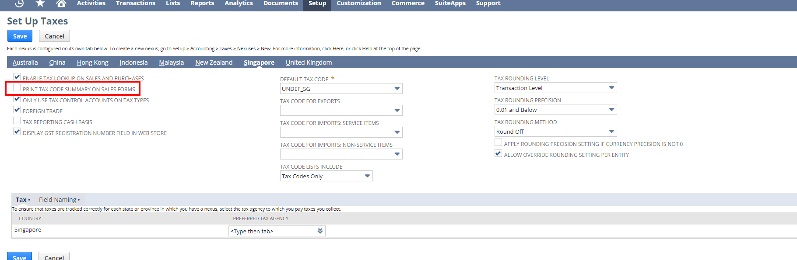This screenshot has width=797, height=260.
Task: Select the United Kingdom nexus tab
Action: click(309, 62)
